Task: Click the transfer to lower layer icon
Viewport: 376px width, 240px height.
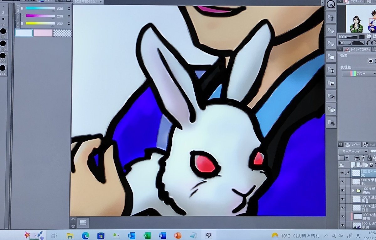Action: click(372, 165)
